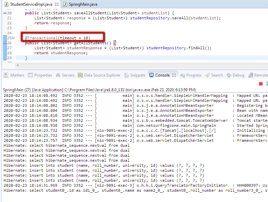Screen dimensions: 268x202
Task: Open the Markers view tab
Action: click(17, 75)
